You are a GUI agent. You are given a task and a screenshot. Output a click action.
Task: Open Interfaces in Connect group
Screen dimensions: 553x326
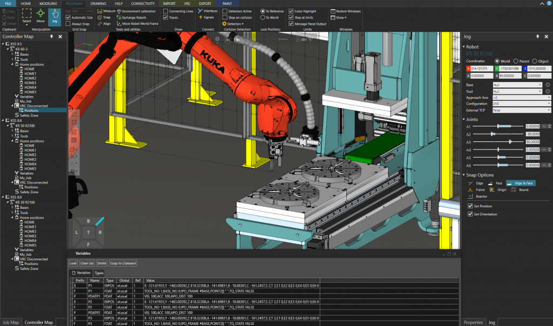pos(208,11)
